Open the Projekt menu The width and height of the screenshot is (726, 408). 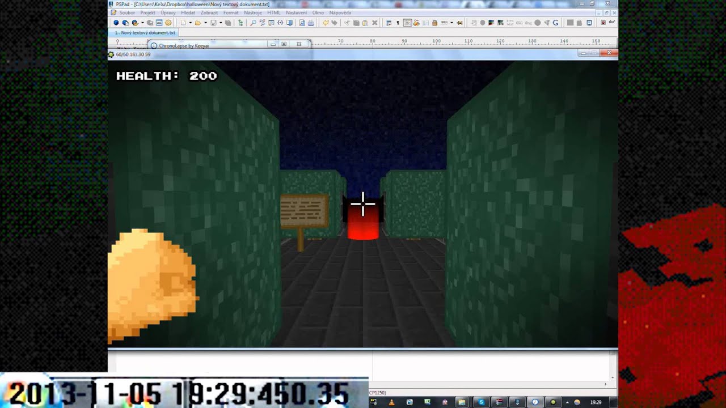click(x=147, y=12)
